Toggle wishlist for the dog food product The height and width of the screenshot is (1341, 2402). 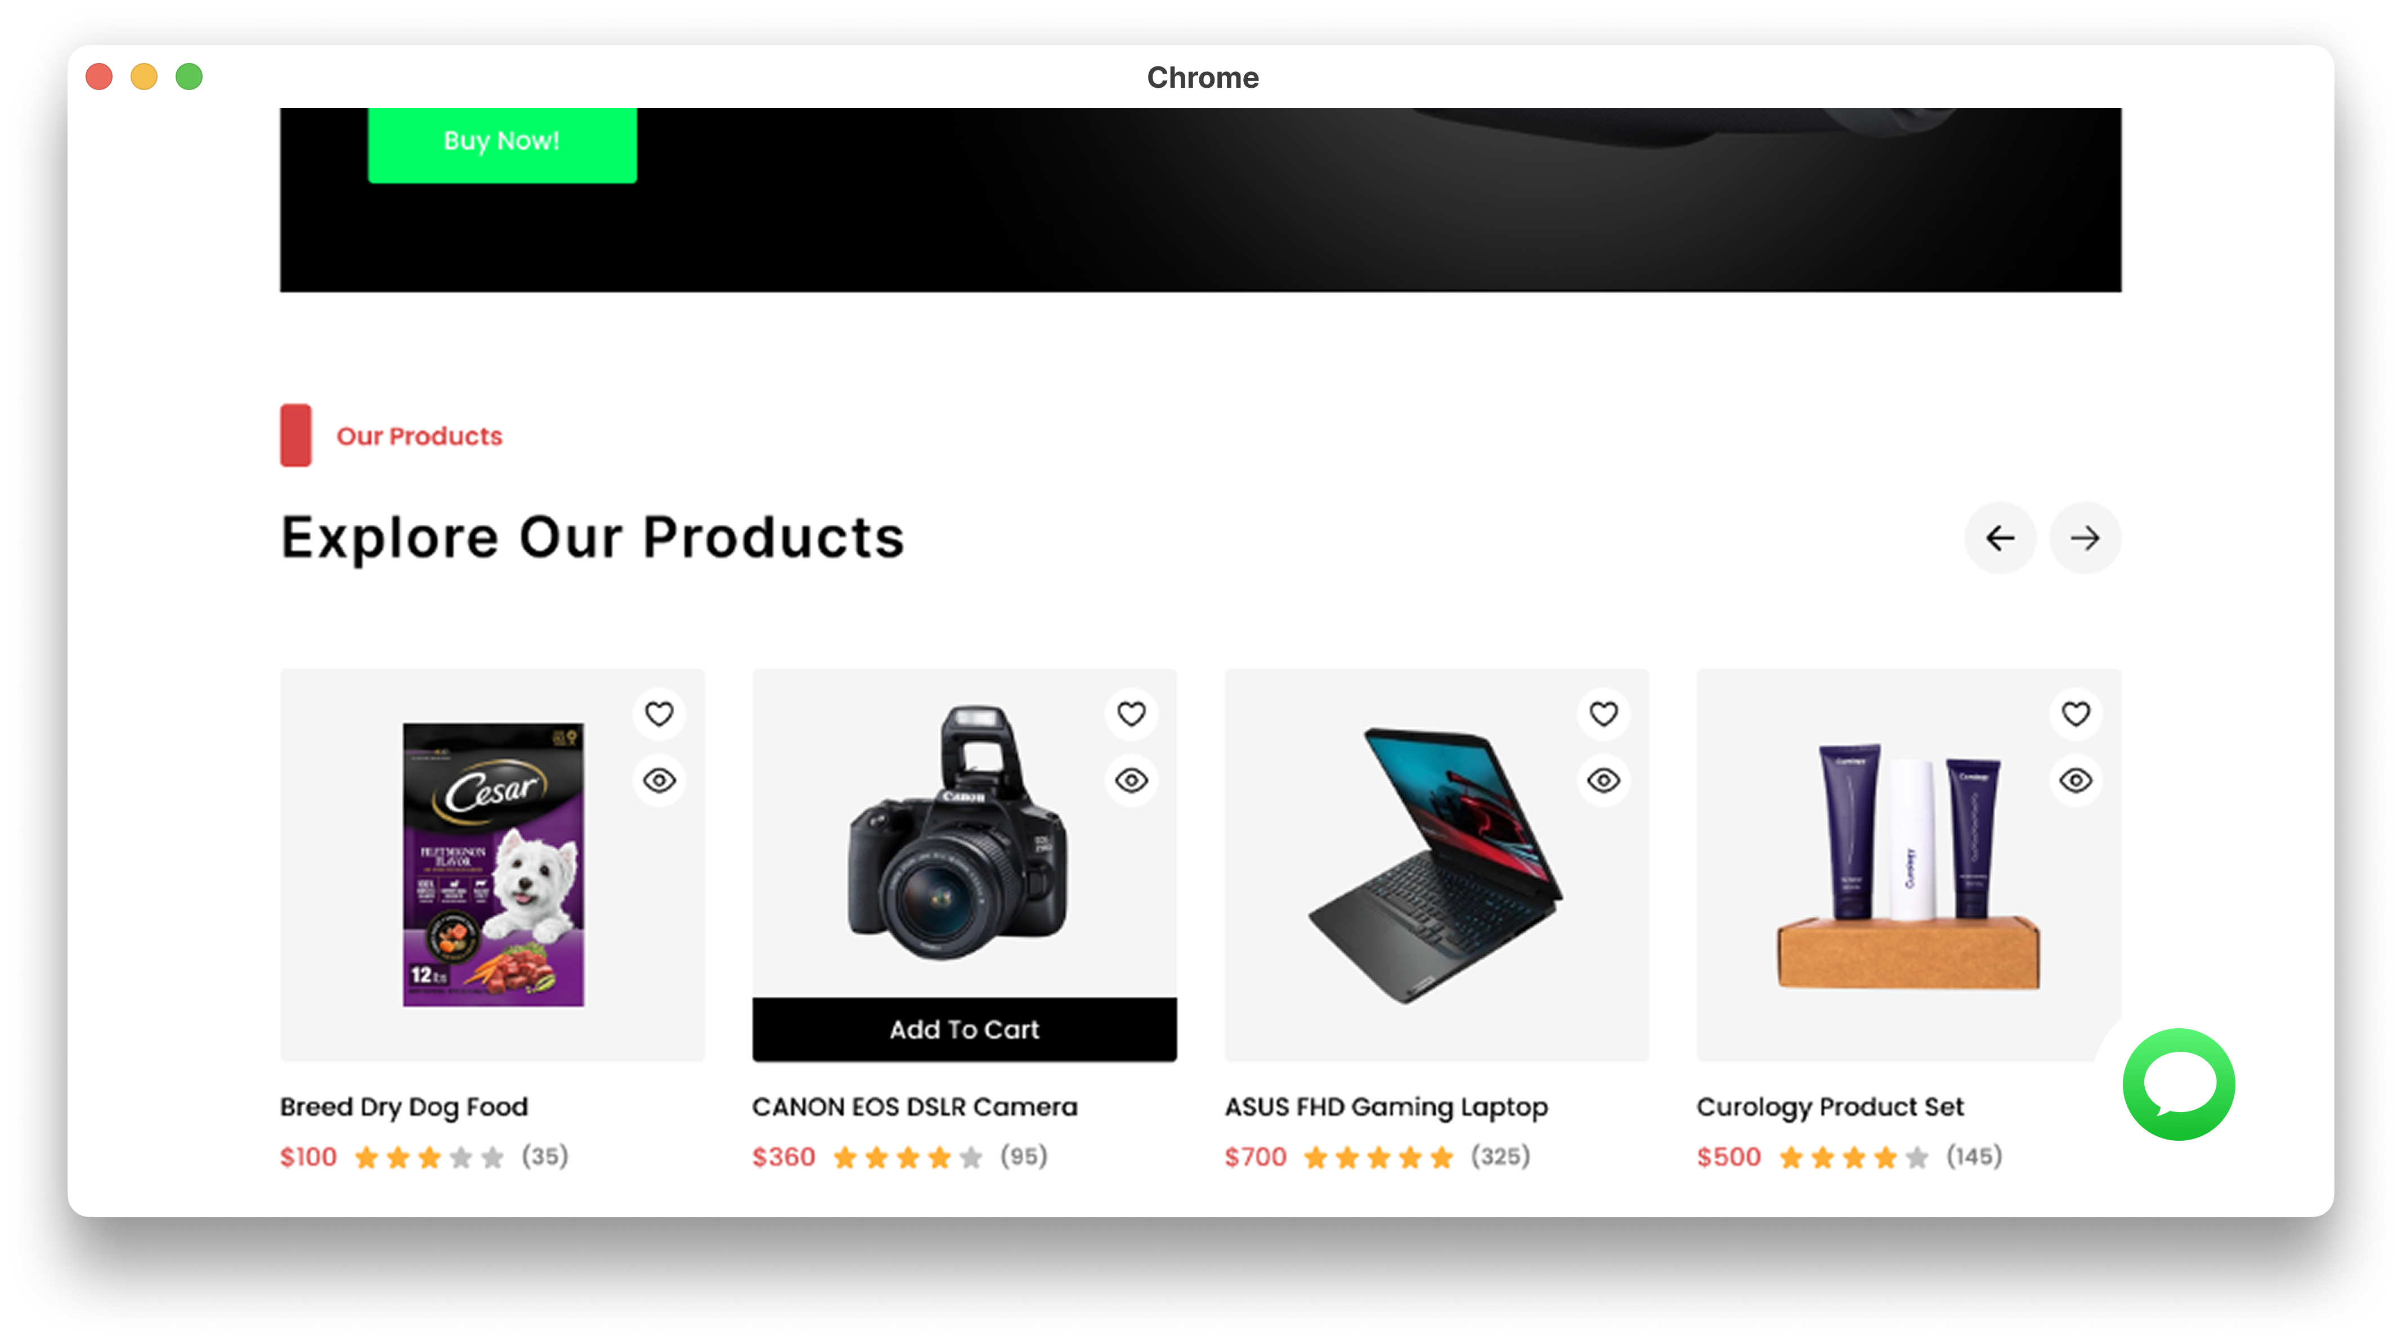[658, 714]
